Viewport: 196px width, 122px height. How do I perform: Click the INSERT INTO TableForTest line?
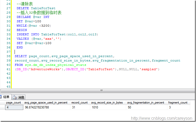[57, 34]
